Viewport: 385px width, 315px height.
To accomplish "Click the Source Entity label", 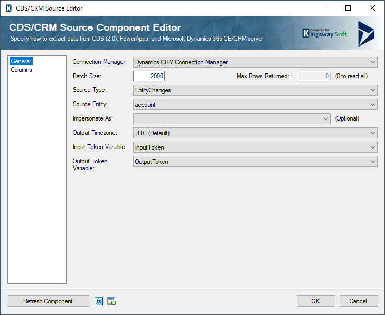I will pos(90,104).
